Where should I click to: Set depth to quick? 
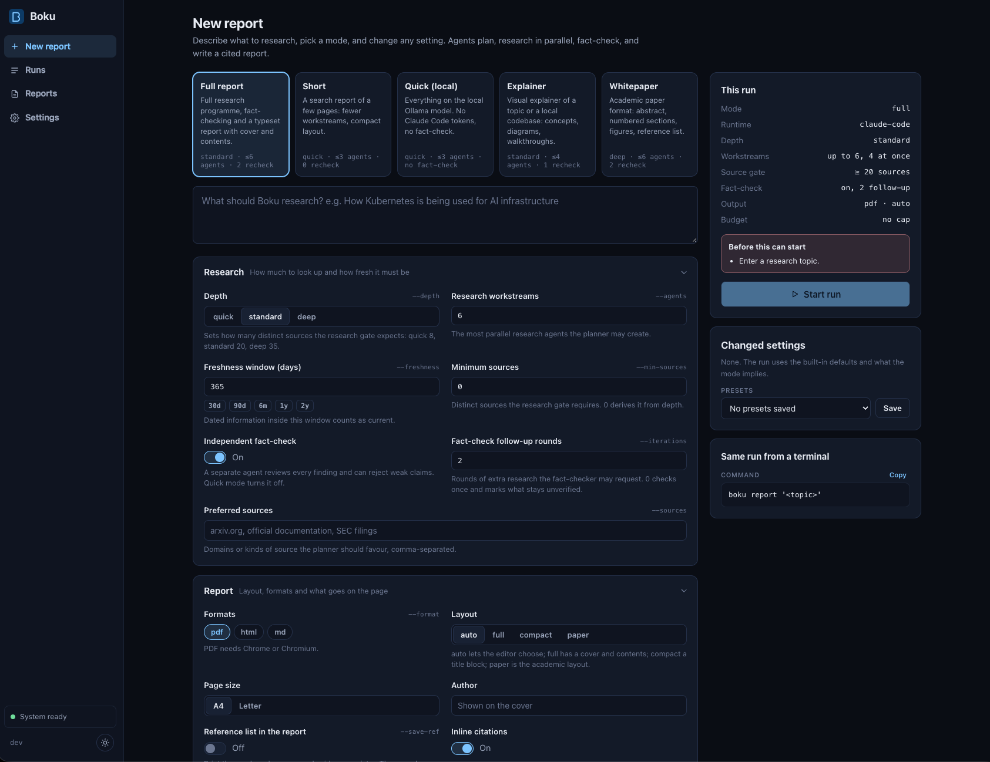[223, 317]
